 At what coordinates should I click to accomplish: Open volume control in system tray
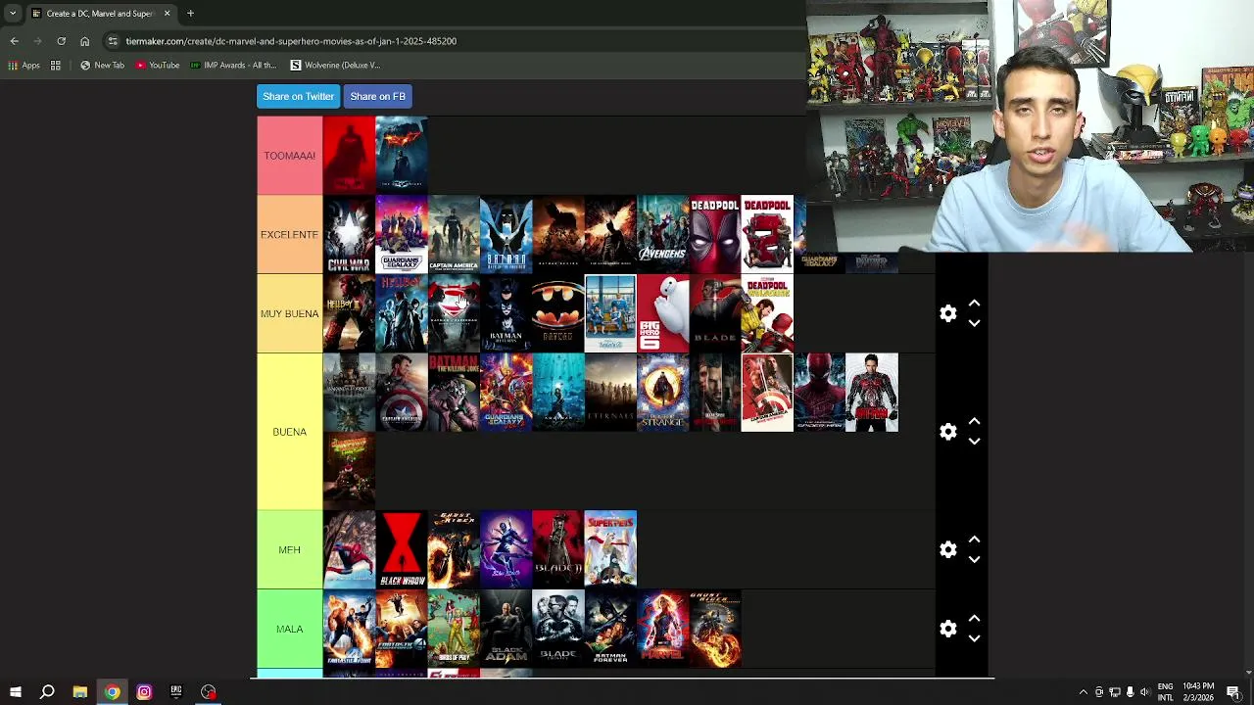[x=1145, y=692]
